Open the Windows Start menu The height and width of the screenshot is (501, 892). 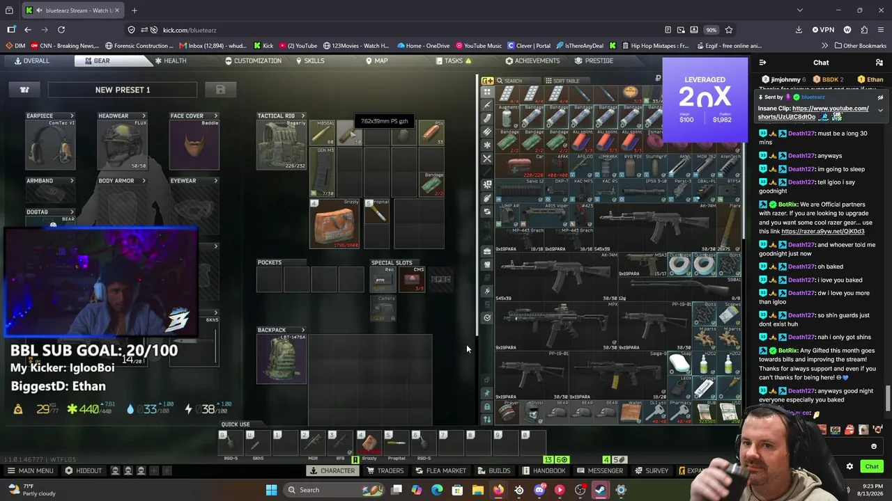pyautogui.click(x=271, y=490)
